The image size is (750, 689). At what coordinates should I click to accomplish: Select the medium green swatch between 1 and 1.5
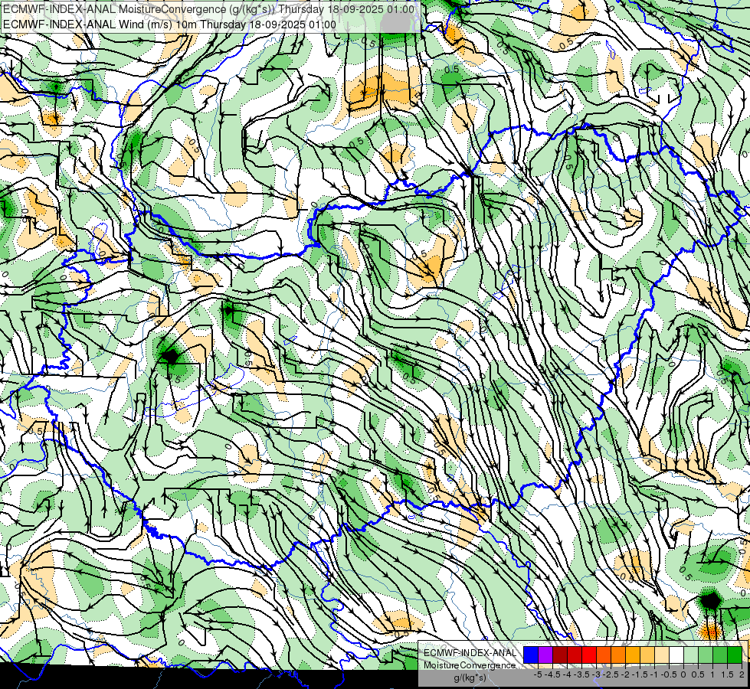(720, 655)
